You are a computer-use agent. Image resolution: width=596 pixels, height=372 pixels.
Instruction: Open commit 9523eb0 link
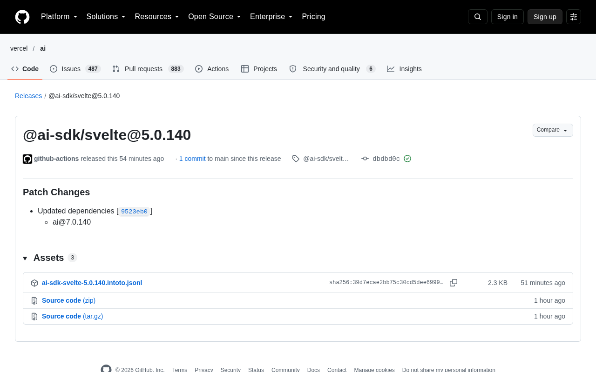[134, 212]
